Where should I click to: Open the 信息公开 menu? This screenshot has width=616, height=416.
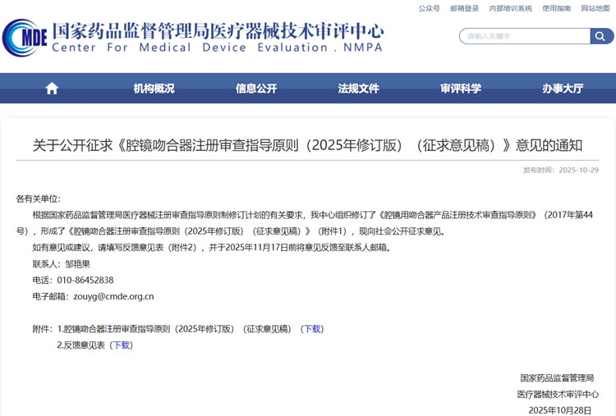point(256,89)
